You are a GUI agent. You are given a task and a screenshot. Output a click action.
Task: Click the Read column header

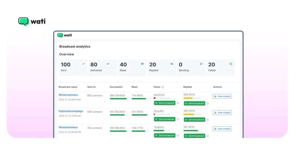(x=135, y=87)
